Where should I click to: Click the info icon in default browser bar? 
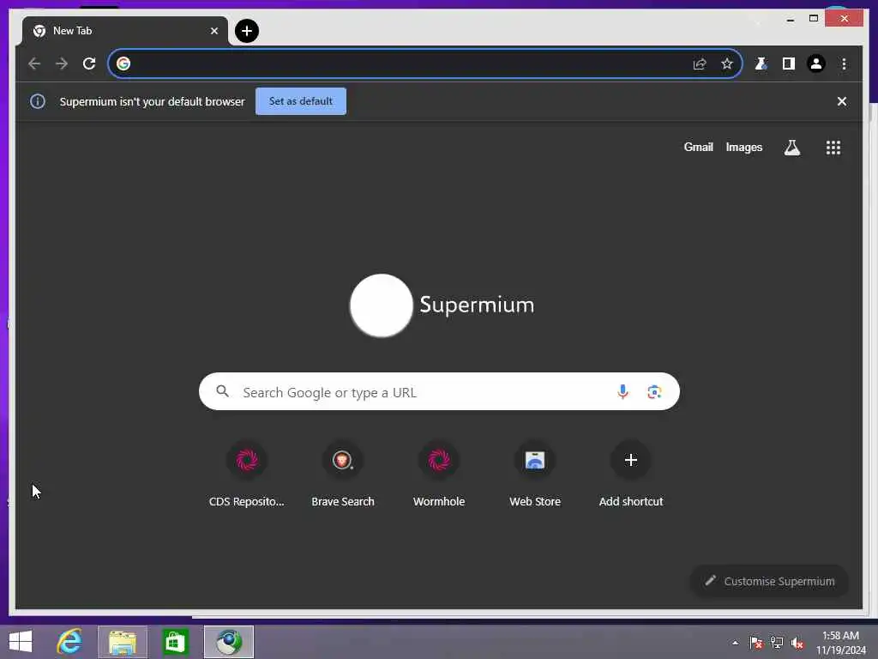click(x=38, y=101)
